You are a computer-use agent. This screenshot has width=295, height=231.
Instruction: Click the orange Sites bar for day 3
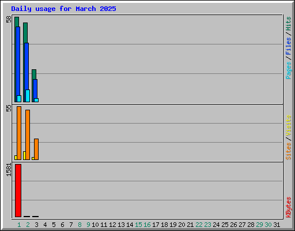point(36,149)
